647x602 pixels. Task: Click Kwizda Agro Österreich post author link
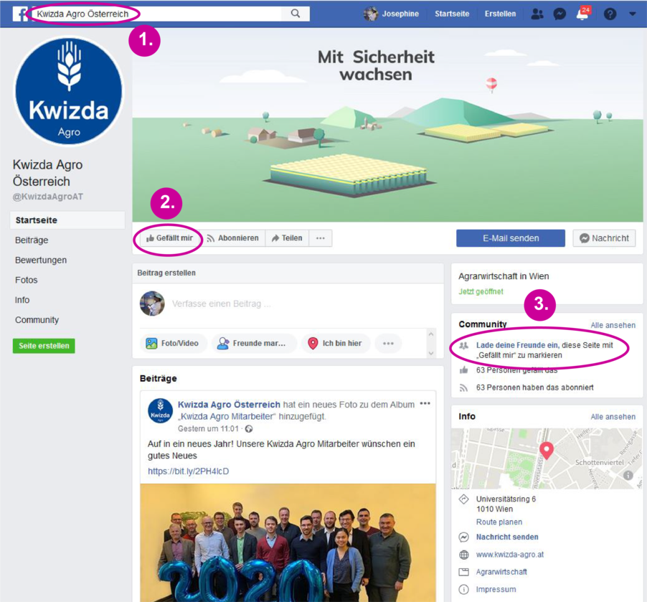(229, 405)
